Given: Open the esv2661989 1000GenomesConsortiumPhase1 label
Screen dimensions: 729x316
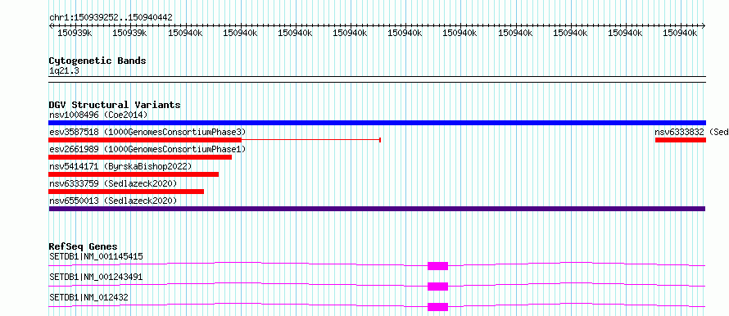Looking at the screenshot, I should [x=147, y=149].
